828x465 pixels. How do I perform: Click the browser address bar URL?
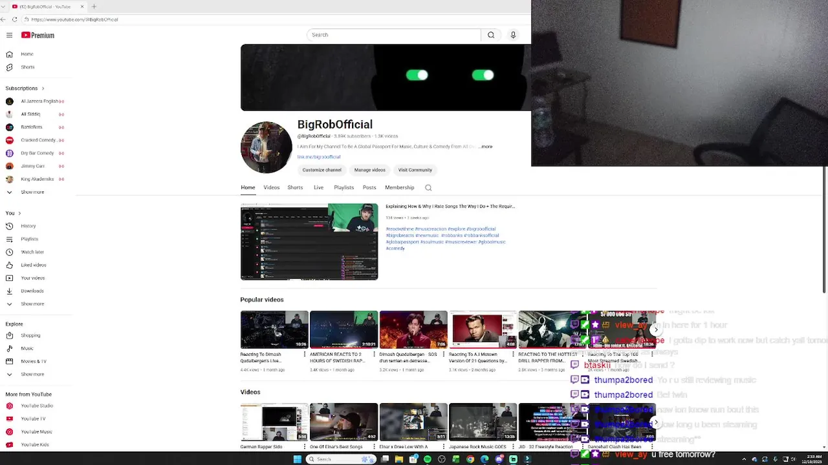coord(74,19)
